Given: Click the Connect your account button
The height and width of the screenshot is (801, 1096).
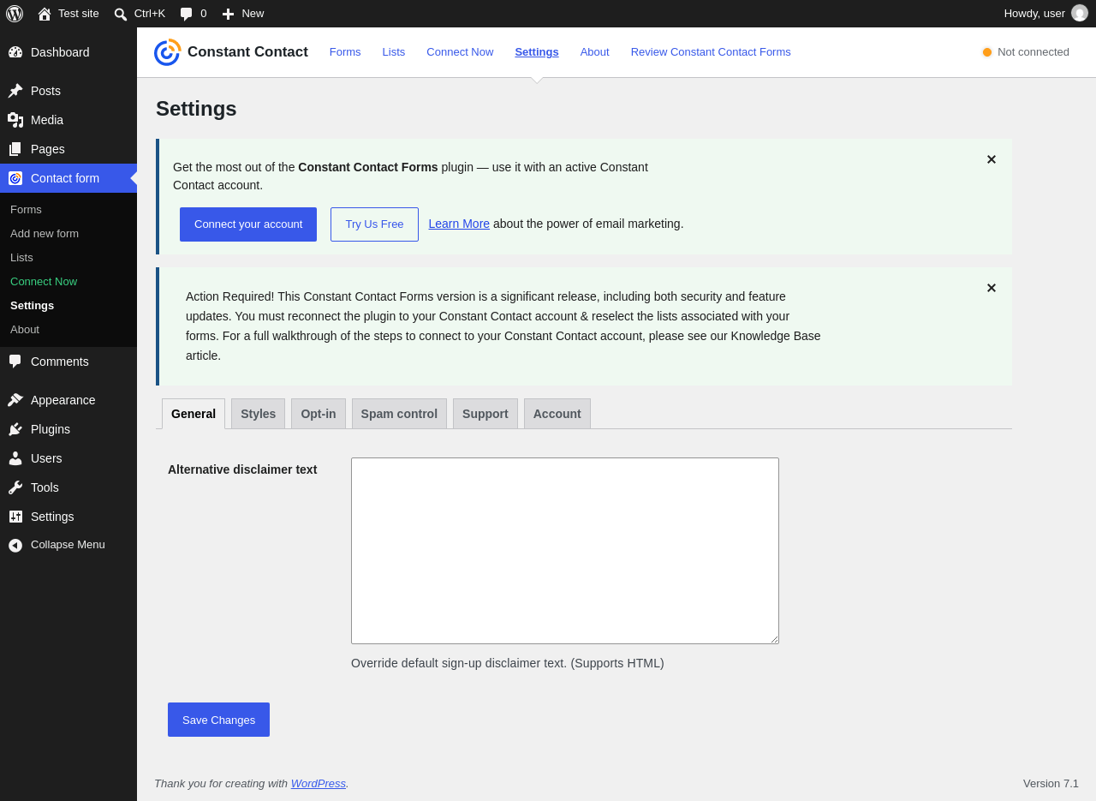Looking at the screenshot, I should point(248,224).
